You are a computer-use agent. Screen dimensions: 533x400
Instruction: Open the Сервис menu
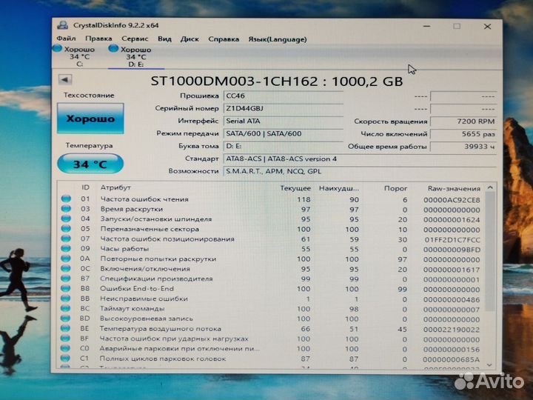coord(135,39)
